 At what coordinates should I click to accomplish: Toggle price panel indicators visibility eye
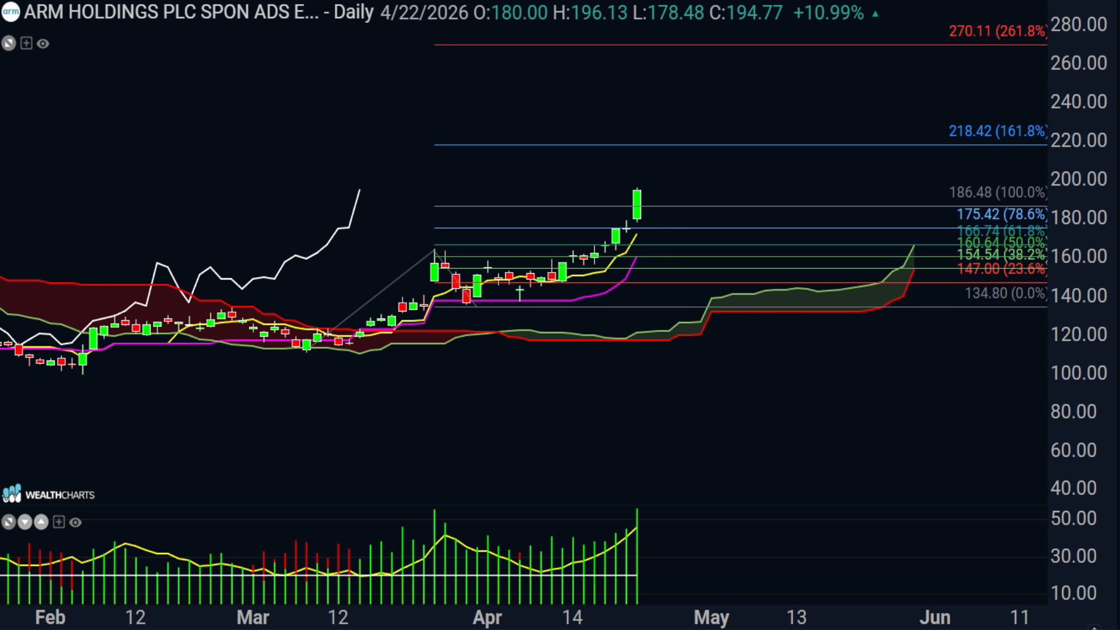click(43, 44)
